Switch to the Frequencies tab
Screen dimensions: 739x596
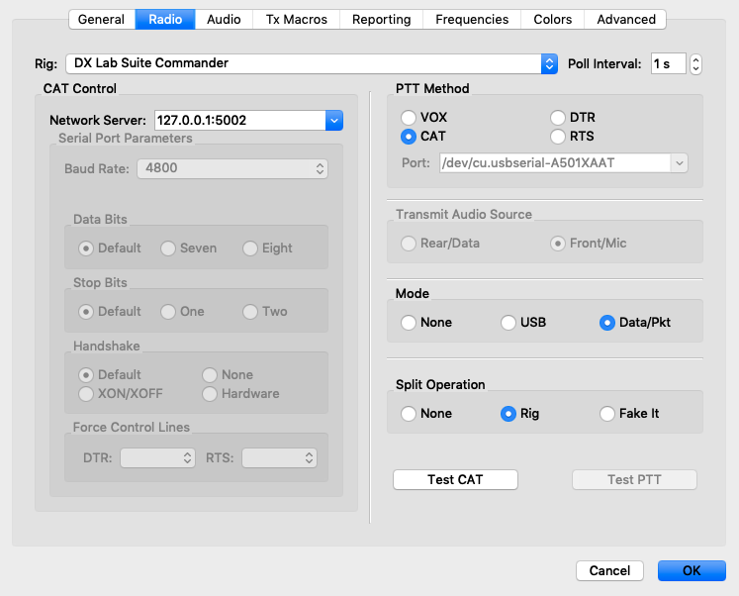[x=472, y=19]
